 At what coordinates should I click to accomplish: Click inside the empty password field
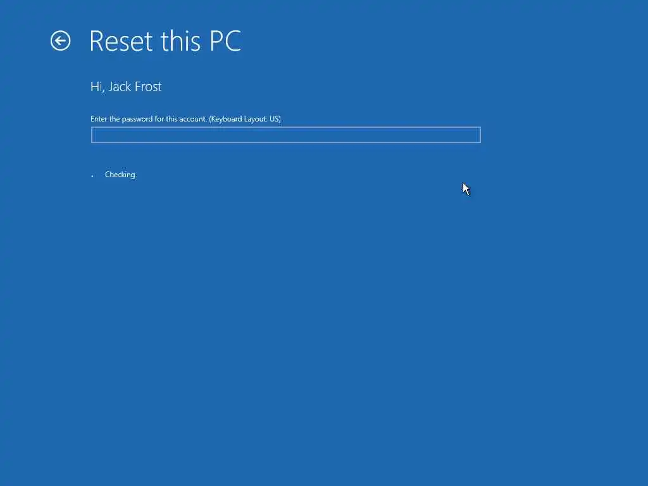click(285, 135)
